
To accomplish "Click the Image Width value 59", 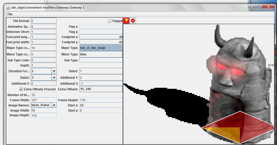I will click(x=44, y=110).
